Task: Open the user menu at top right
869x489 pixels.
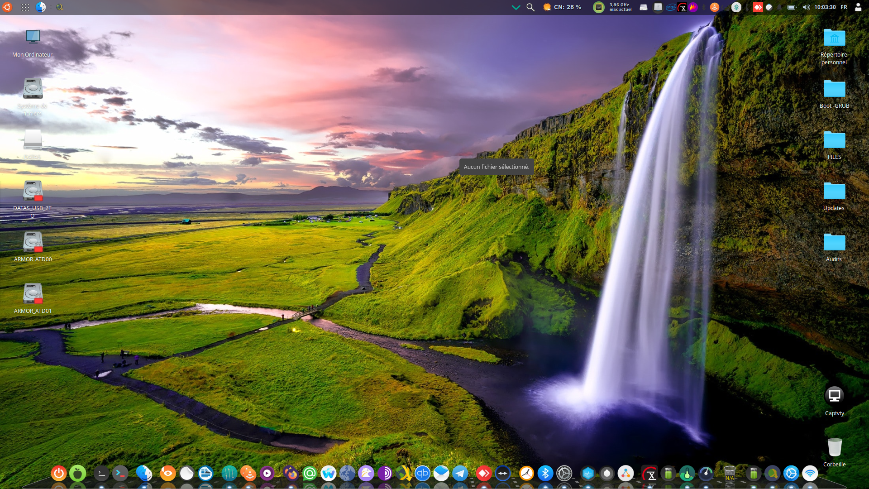Action: click(858, 7)
